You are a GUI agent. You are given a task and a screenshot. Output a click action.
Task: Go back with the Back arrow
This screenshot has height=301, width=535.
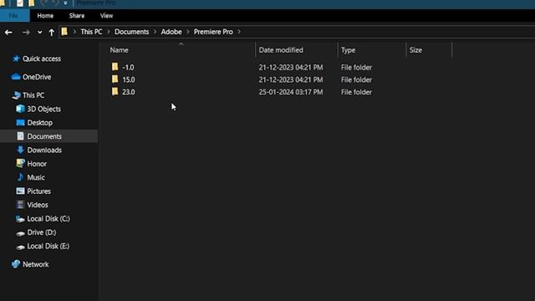click(8, 33)
